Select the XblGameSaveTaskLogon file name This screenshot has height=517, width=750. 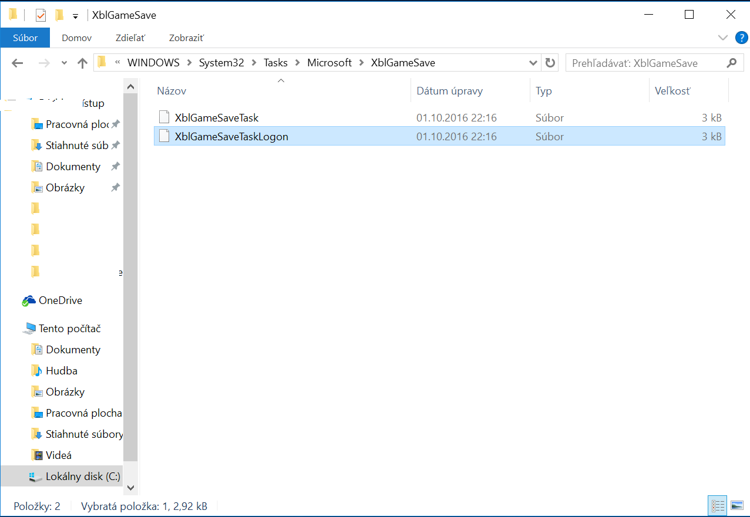tap(231, 137)
